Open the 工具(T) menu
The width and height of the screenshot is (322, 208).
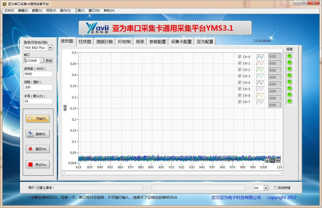(80, 11)
